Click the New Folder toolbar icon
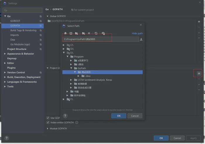 pos(83,33)
